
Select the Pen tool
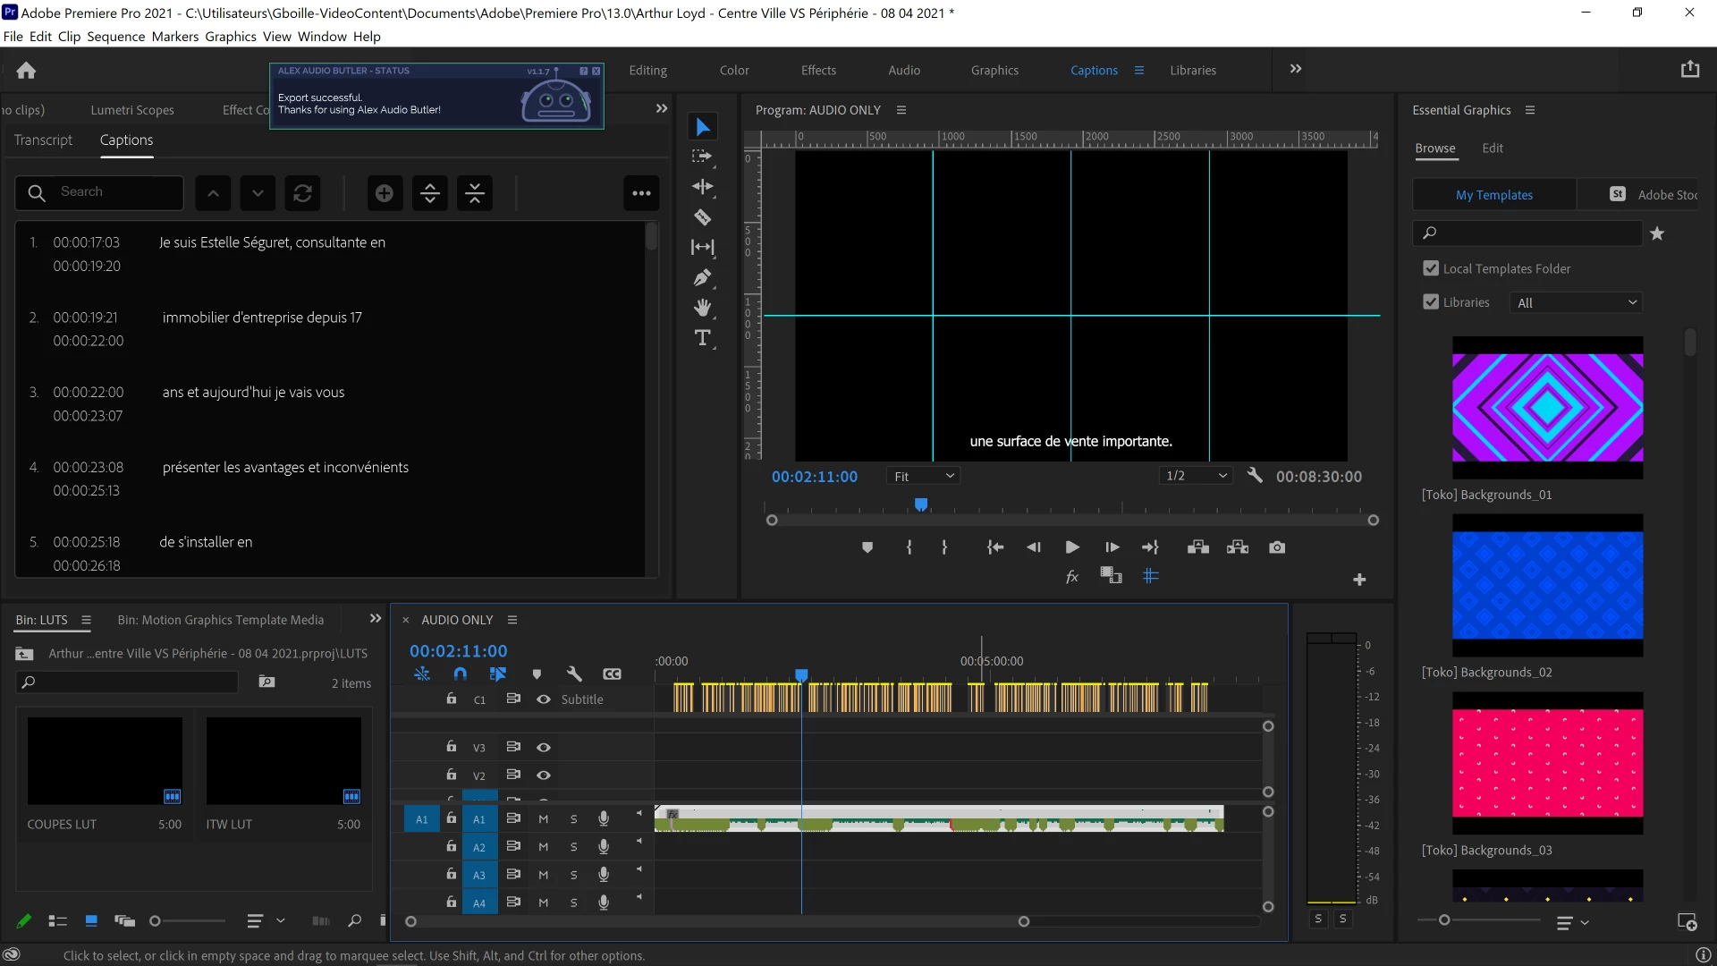click(703, 278)
